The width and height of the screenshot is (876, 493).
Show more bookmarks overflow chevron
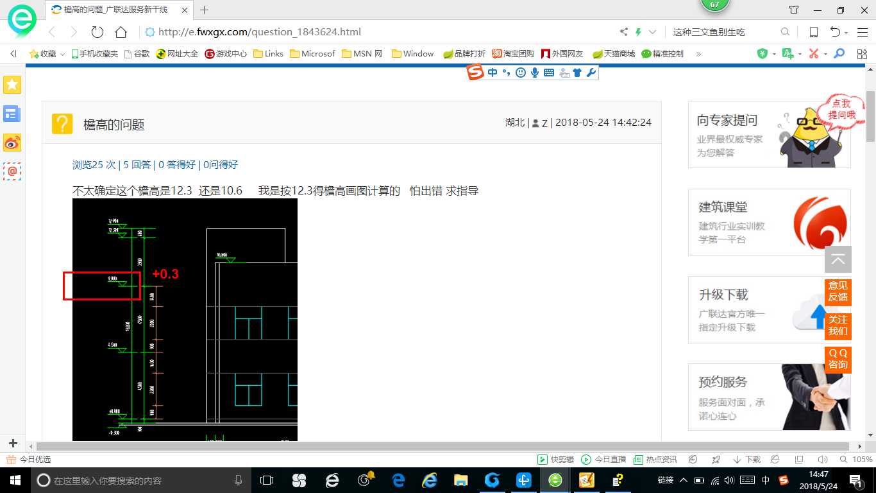698,54
